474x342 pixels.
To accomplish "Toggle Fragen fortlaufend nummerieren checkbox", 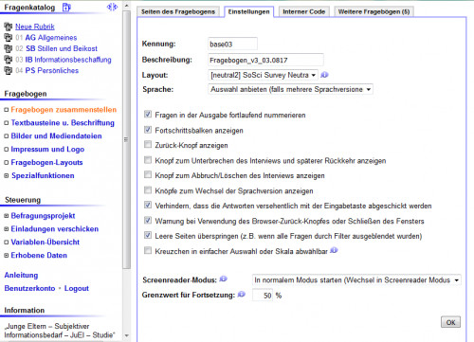I will 148,114.
